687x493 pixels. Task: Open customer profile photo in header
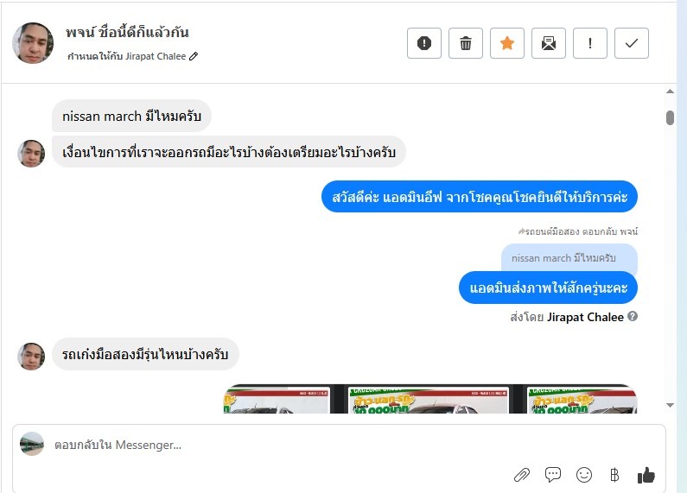pos(33,43)
